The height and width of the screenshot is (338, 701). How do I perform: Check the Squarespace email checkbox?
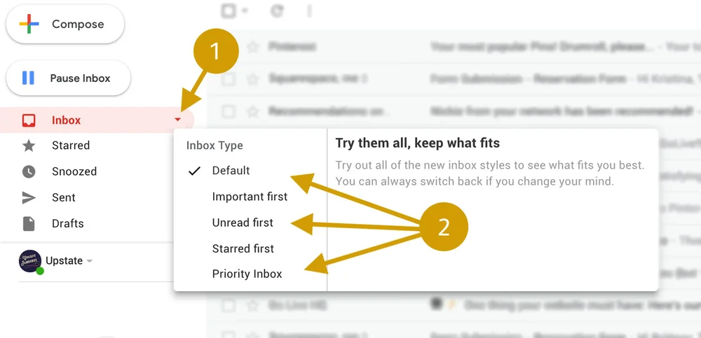(x=229, y=79)
